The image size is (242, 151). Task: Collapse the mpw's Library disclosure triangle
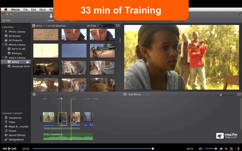coord(3,57)
